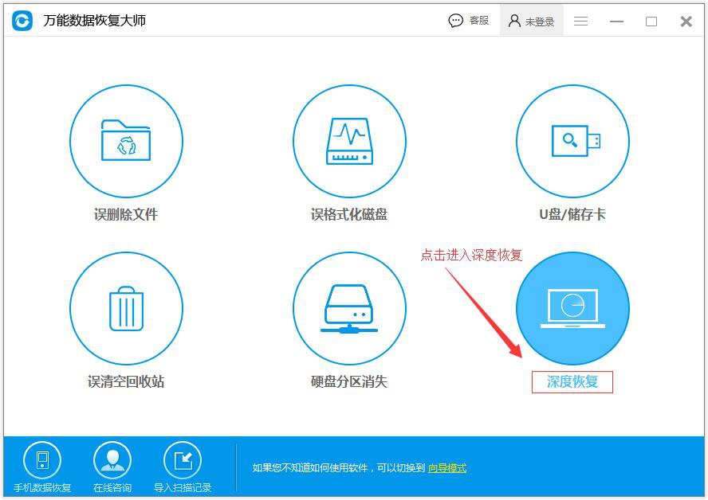Click the trash can drawing inside 误清空回收站
The height and width of the screenshot is (500, 708).
[127, 308]
